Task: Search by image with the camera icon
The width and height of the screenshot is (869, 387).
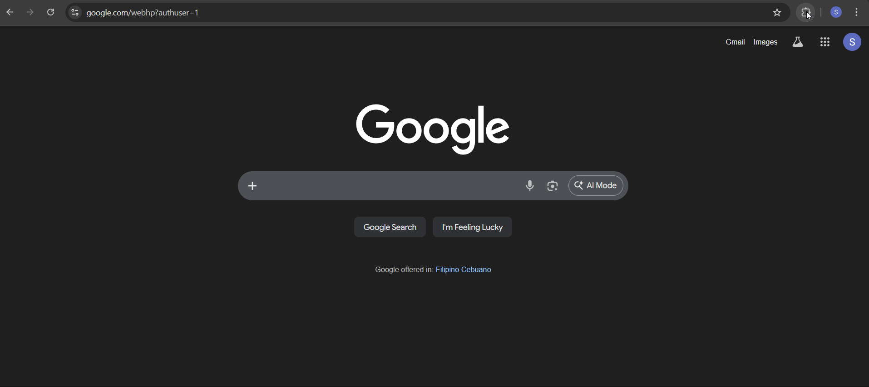Action: pos(553,186)
